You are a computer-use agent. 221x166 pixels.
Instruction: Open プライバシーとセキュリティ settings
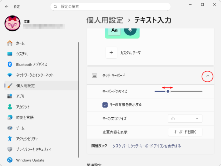[x=41, y=149]
